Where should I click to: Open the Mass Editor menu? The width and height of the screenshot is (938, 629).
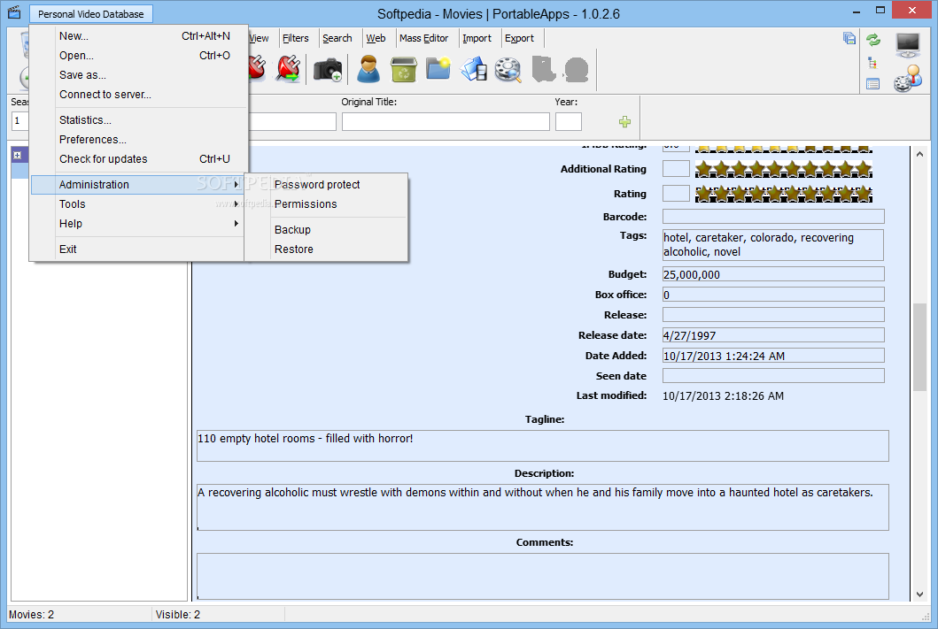[423, 38]
